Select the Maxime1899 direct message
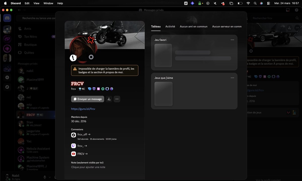The width and height of the screenshot is (302, 181). tap(35, 80)
